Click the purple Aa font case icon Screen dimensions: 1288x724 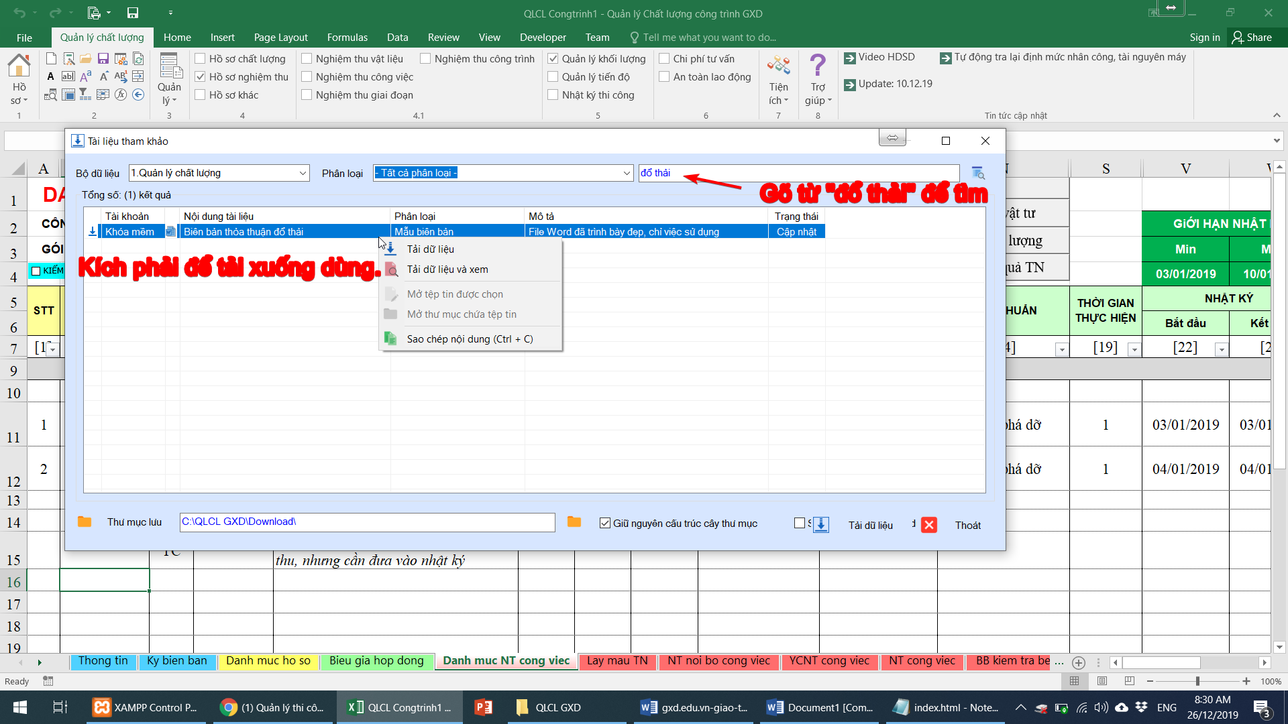(86, 76)
